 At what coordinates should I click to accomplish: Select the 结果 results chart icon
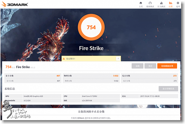pos(171,3)
